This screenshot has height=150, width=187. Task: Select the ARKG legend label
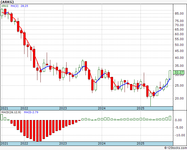click(5, 6)
